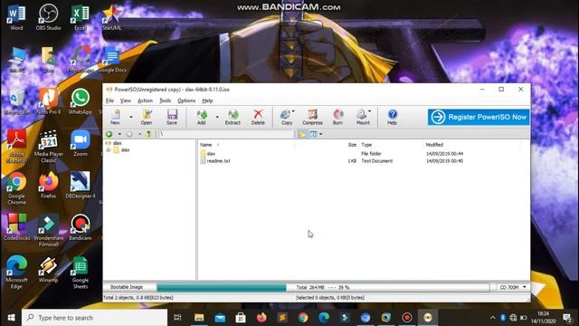This screenshot has width=579, height=326.
Task: Open Microsoft Edge desktop shortcut
Action: pos(16,273)
